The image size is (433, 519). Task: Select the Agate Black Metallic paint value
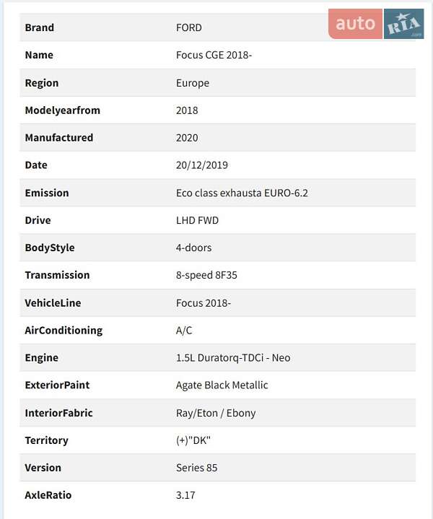(222, 385)
